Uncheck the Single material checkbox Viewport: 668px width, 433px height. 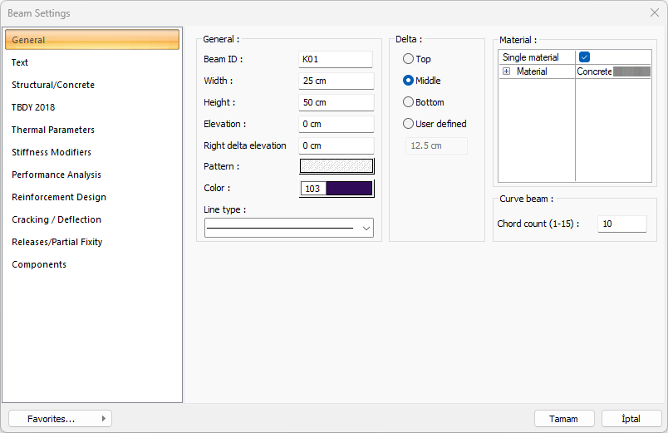point(585,57)
